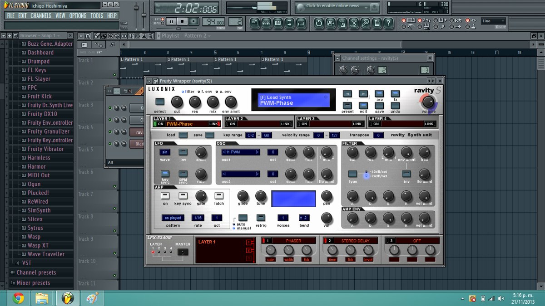Click the save new version icon
The width and height of the screenshot is (545, 306).
click(x=331, y=23)
